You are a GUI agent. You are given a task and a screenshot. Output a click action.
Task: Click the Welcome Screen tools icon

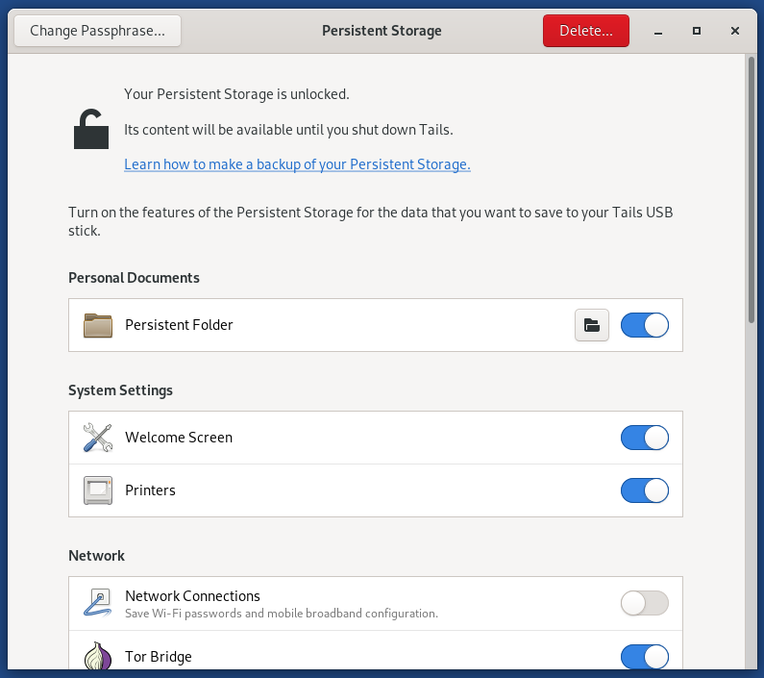coord(98,438)
